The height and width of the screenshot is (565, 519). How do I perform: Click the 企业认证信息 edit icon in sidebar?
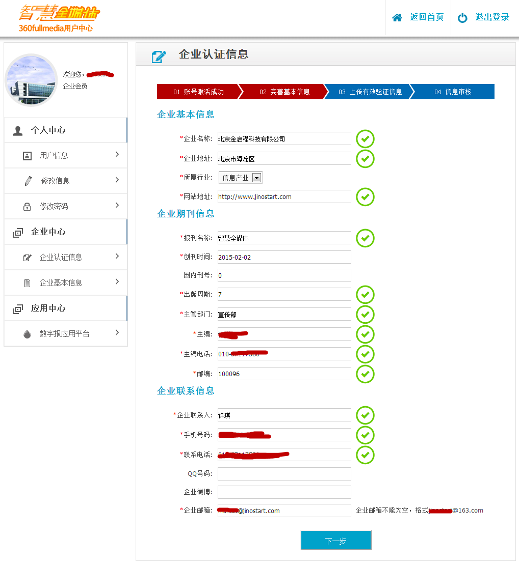click(27, 258)
